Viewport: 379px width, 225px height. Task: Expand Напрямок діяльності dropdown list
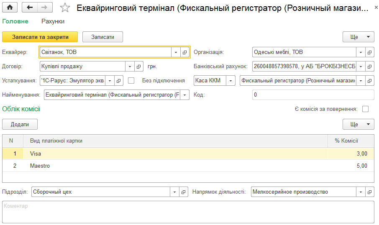point(361,192)
